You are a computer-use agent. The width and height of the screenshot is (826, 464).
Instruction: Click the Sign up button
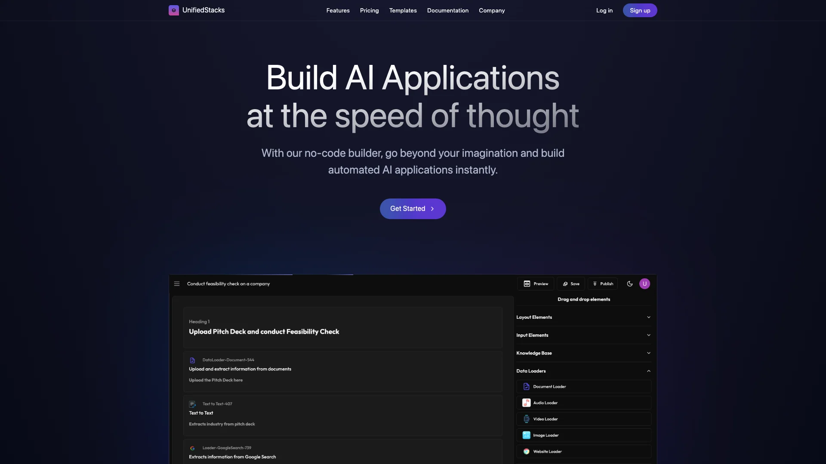[640, 10]
